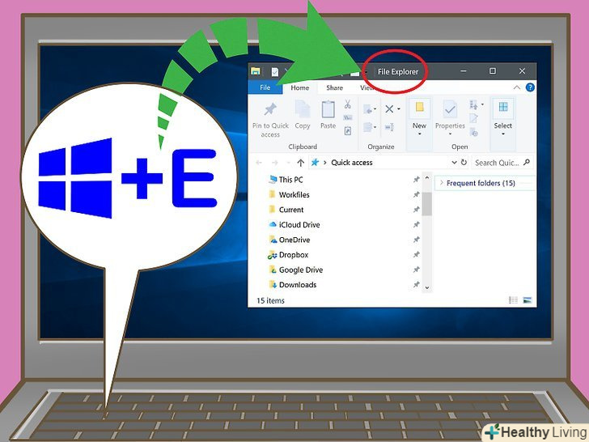
Task: Click the Paste clipboard icon
Action: (328, 110)
